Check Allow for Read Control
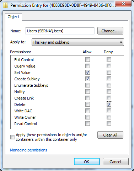This screenshot has height=171, width=134. click(87, 124)
